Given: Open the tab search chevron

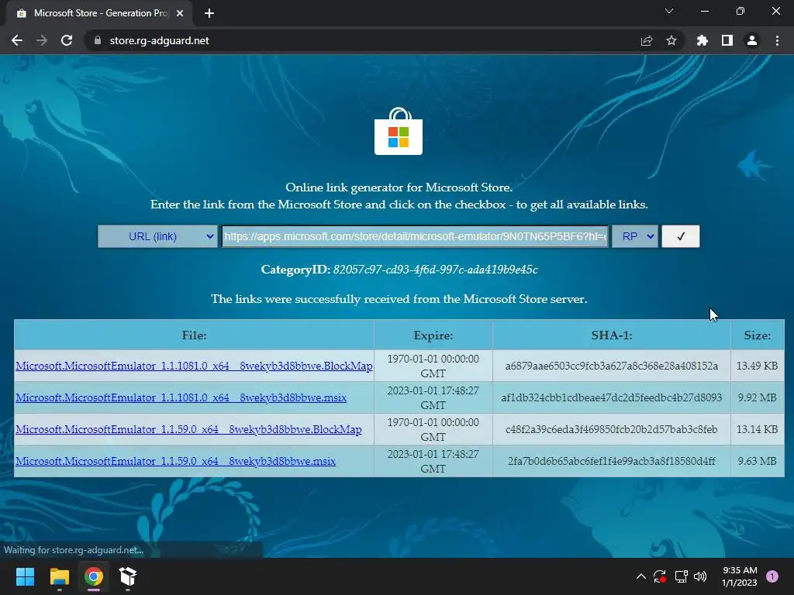Looking at the screenshot, I should tap(669, 11).
